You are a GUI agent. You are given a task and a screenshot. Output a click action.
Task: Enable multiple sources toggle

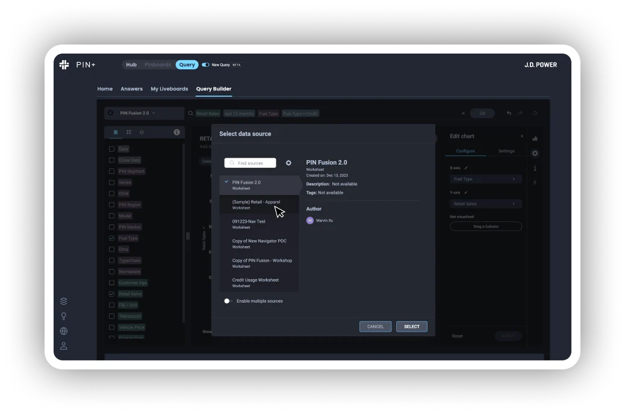pos(228,301)
